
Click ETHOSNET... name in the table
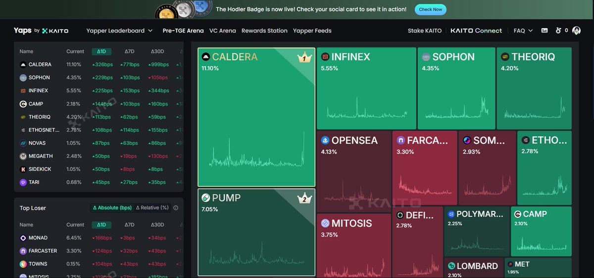[44, 130]
